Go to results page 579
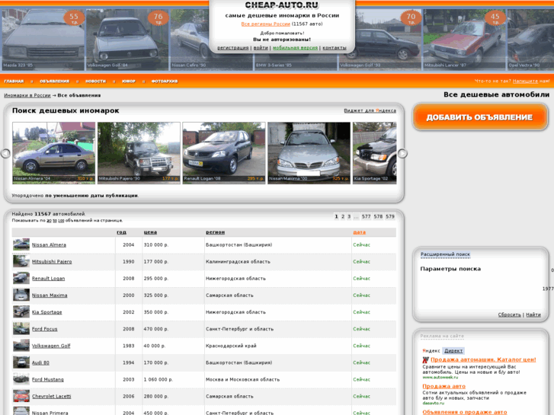This screenshot has width=554, height=415. pyautogui.click(x=390, y=216)
